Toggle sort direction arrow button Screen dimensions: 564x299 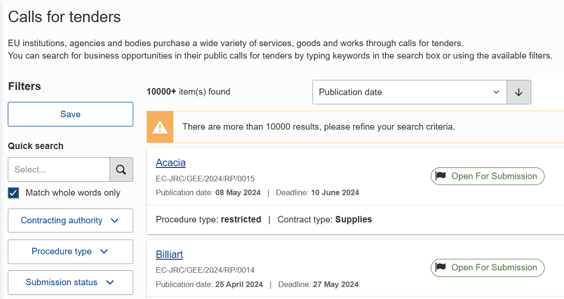519,92
